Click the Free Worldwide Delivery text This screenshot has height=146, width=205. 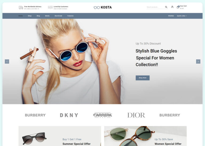tap(33, 6)
